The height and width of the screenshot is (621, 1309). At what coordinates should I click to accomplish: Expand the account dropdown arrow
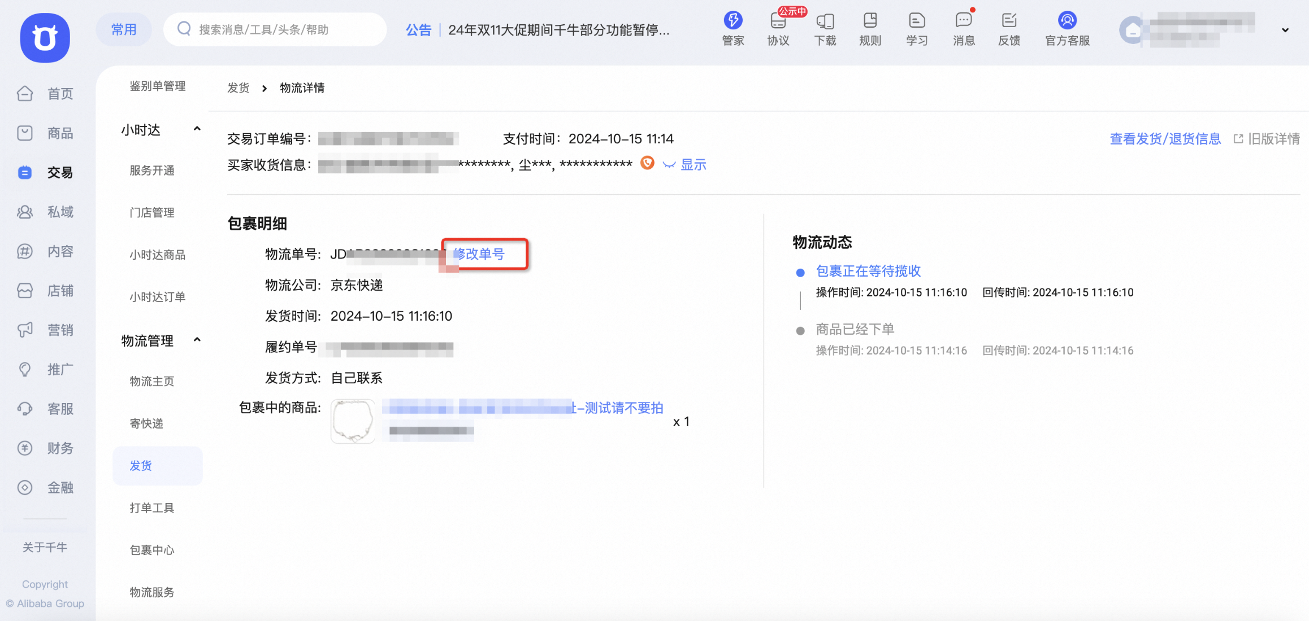(x=1285, y=30)
